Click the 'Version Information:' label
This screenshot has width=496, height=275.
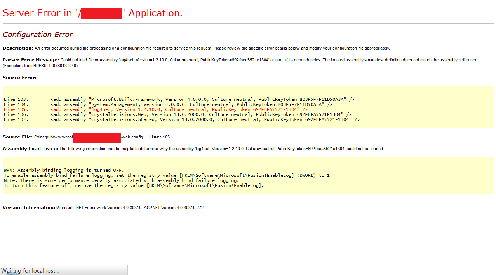[29, 208]
